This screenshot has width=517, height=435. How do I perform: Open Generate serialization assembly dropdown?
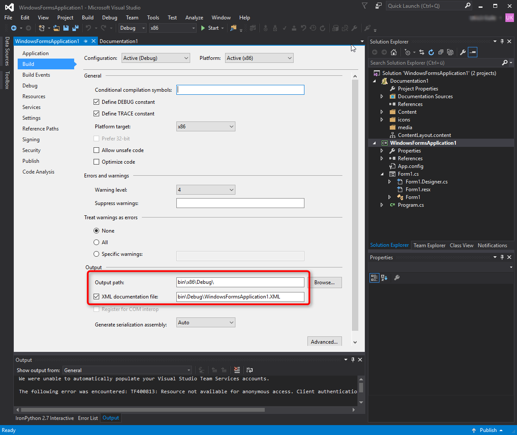pos(206,323)
